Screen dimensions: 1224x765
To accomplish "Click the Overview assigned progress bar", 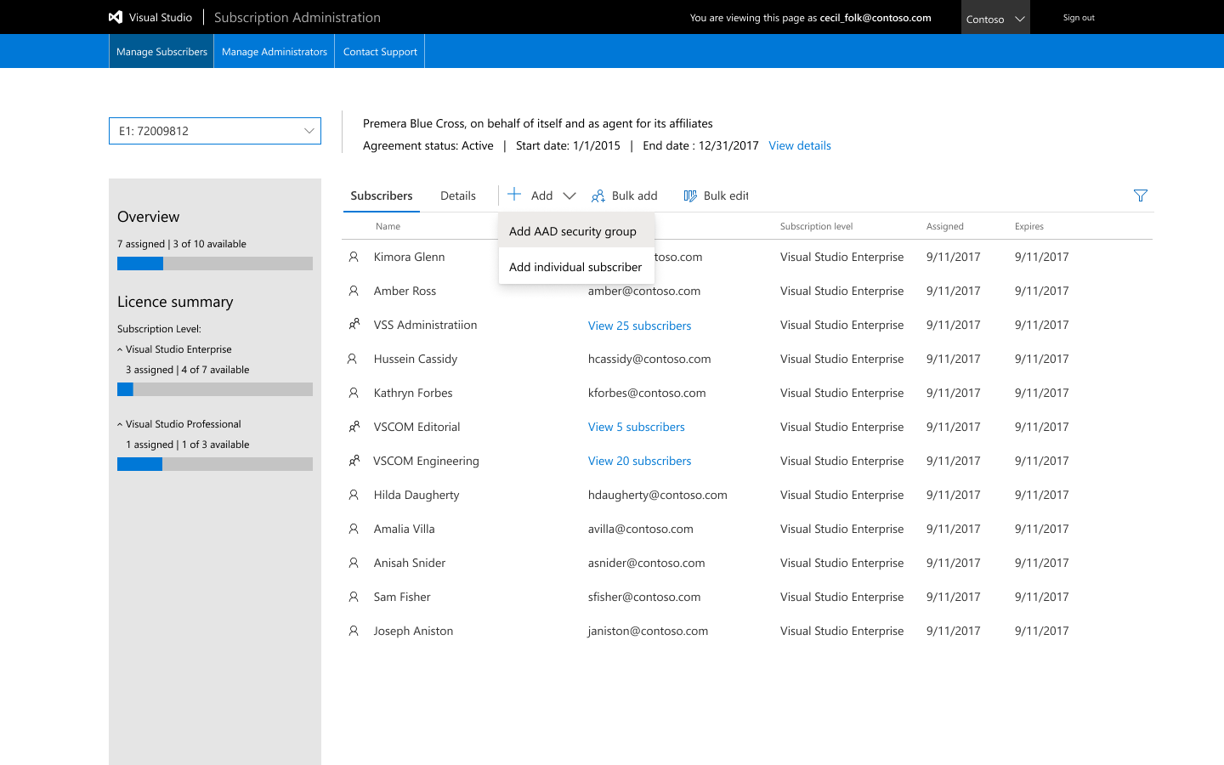I will click(x=215, y=263).
